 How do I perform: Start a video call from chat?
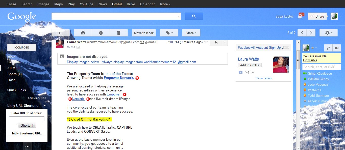(x=336, y=48)
